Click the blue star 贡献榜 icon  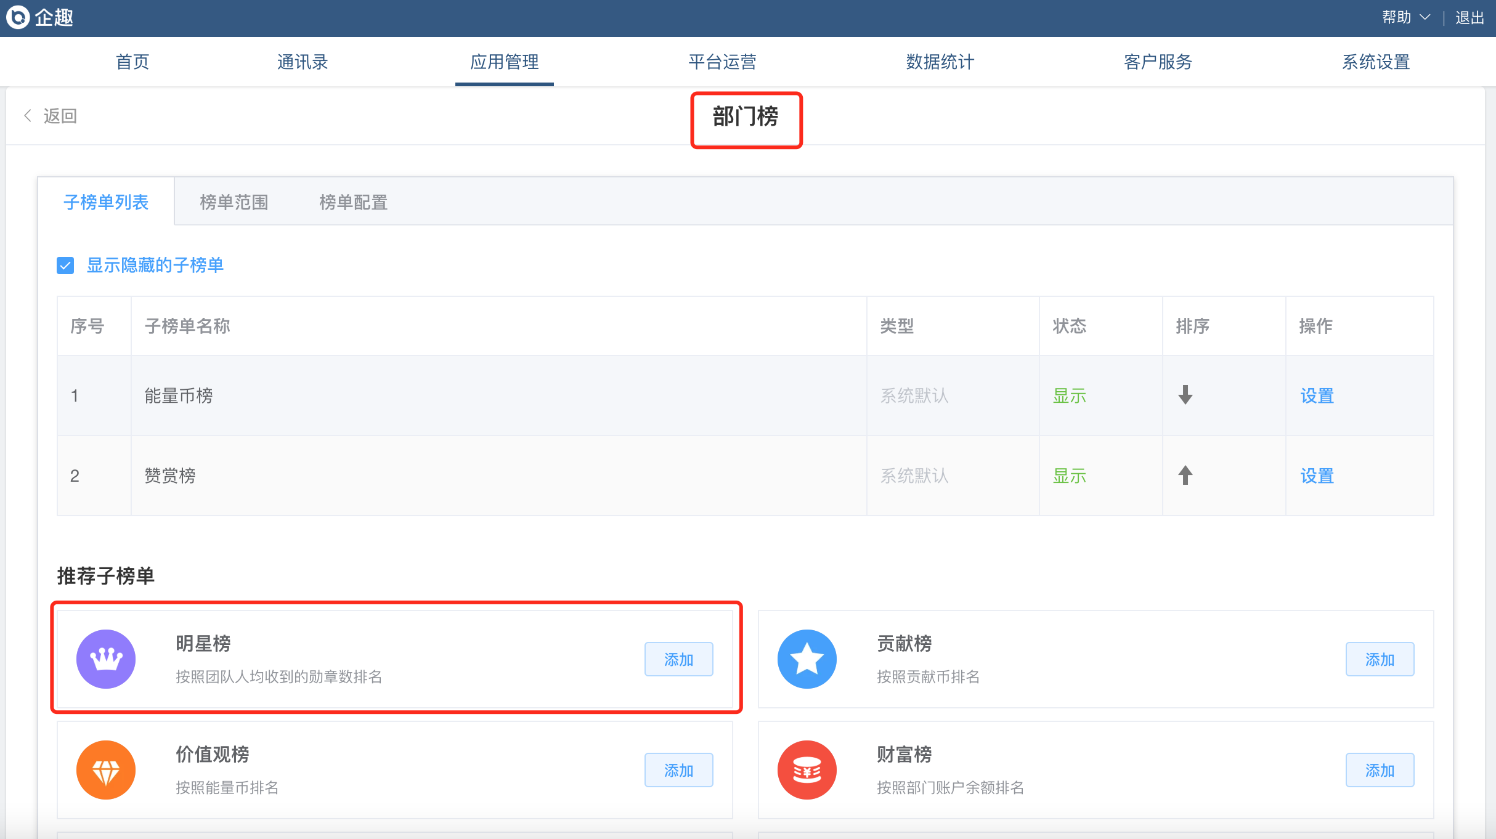pos(807,659)
